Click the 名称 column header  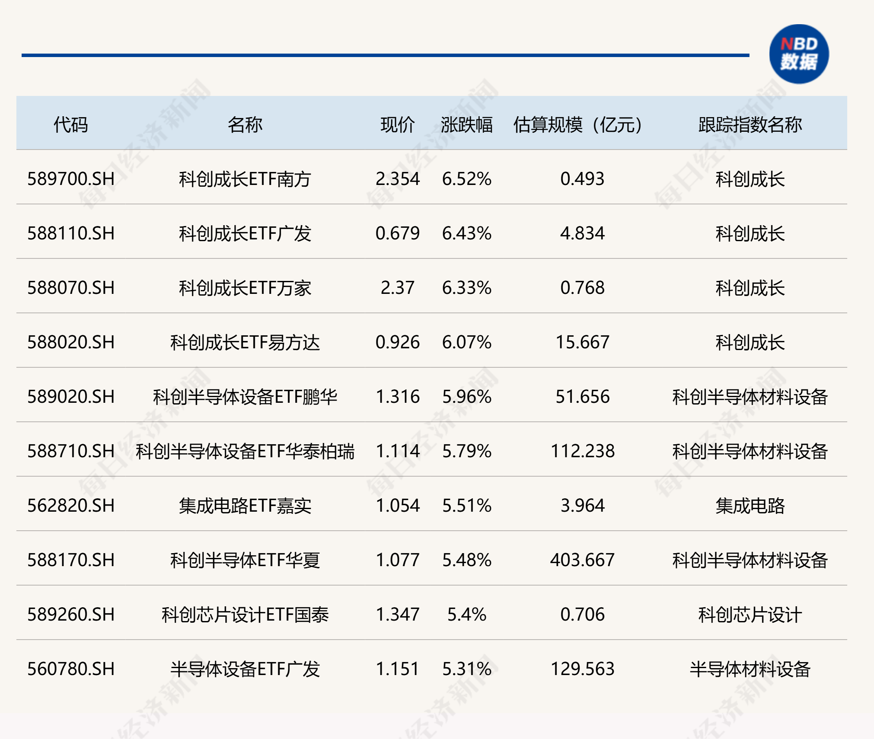pyautogui.click(x=245, y=125)
